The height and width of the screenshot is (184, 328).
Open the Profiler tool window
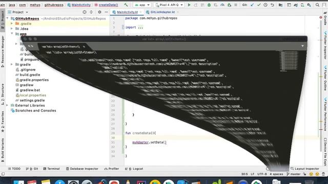pyautogui.click(x=112, y=169)
